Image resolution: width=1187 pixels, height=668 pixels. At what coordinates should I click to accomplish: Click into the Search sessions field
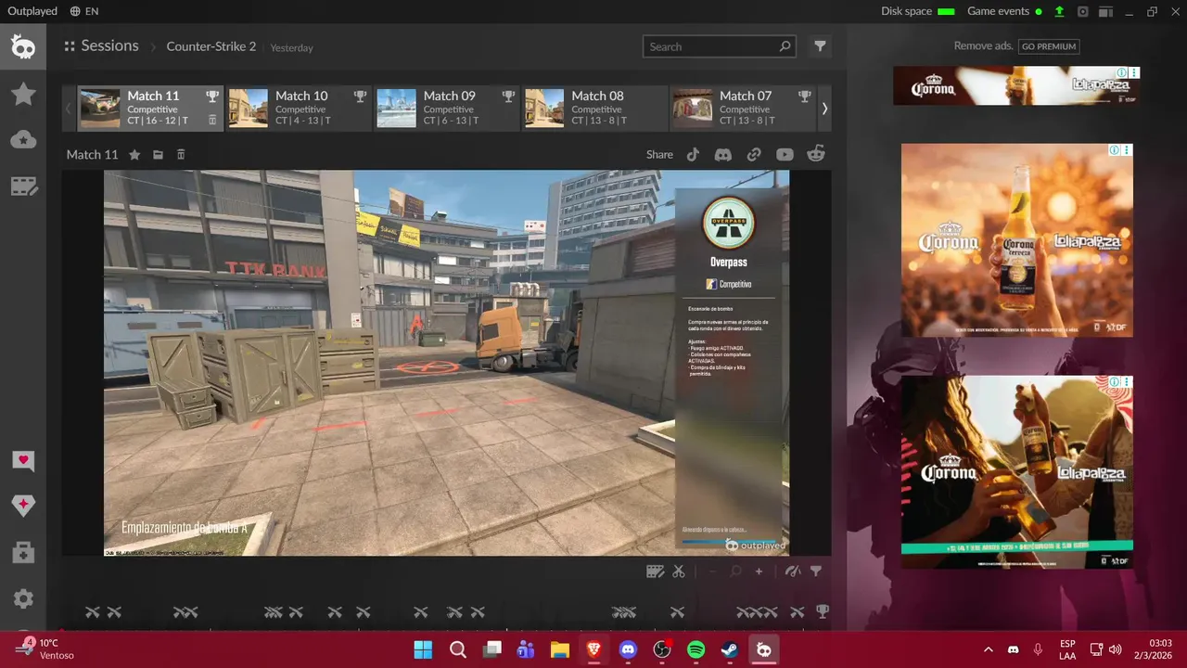[x=719, y=46]
